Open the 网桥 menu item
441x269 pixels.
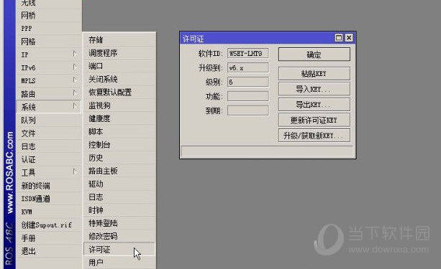(x=48, y=16)
